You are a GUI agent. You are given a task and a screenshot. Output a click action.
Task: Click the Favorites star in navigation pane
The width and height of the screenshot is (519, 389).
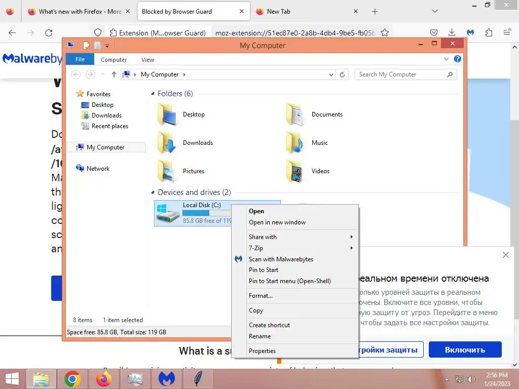(80, 94)
